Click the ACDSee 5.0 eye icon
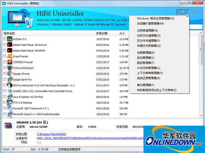 pos(10,39)
